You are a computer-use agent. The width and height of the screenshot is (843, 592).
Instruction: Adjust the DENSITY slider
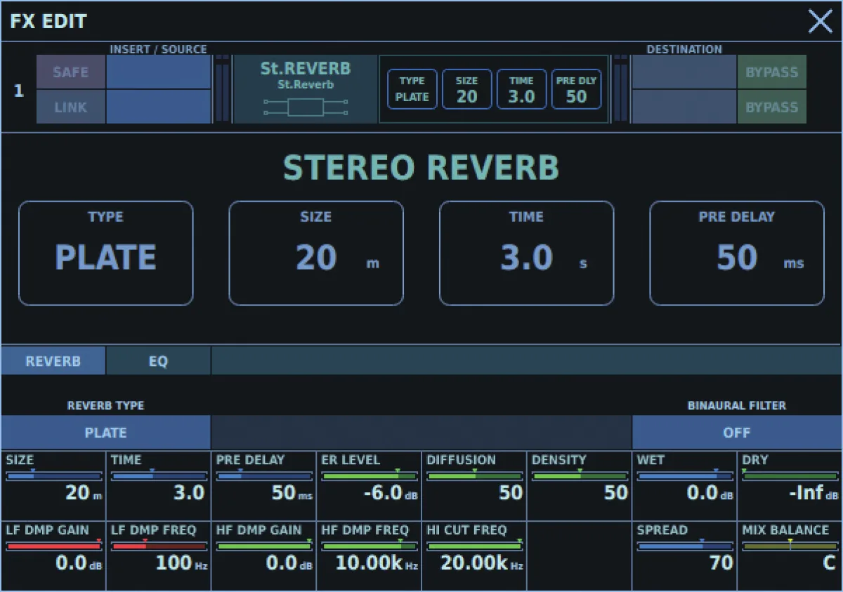click(580, 476)
